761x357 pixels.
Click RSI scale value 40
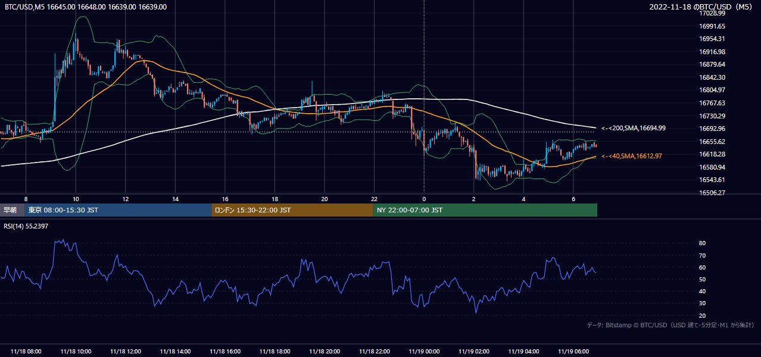tap(703, 291)
